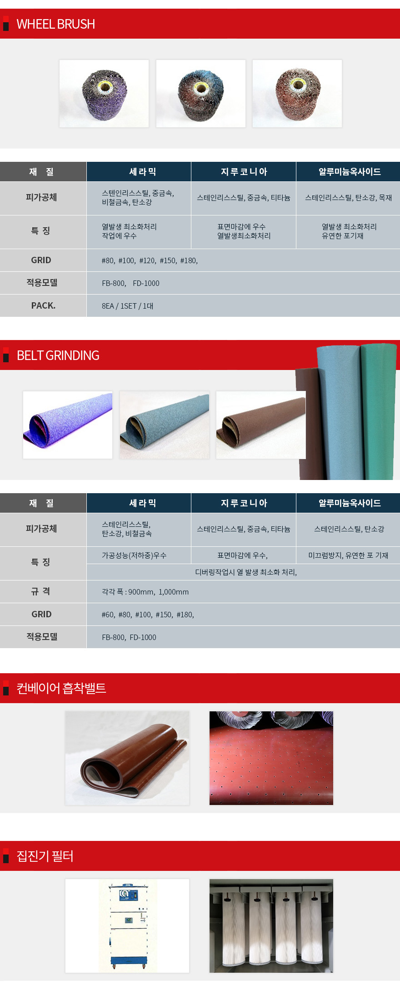The height and width of the screenshot is (995, 400).
Task: Click the large rolled belts banner image
Action: tap(348, 411)
